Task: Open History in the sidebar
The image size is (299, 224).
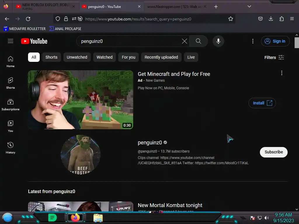Action: (11, 148)
